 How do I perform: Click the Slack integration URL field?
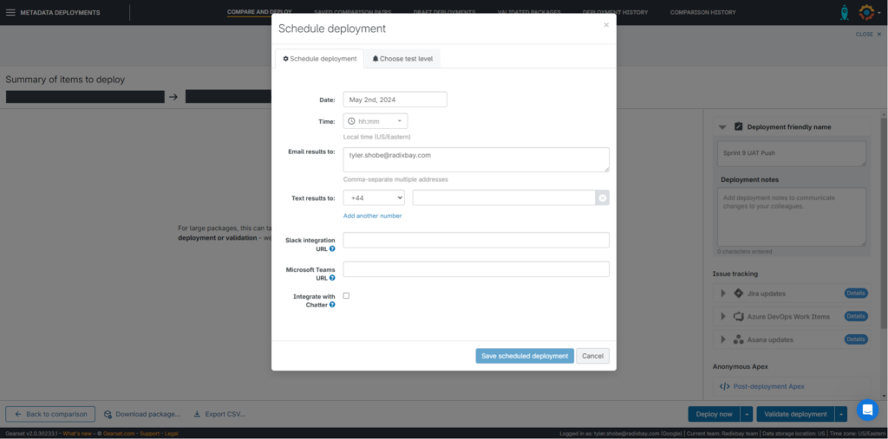pos(476,240)
